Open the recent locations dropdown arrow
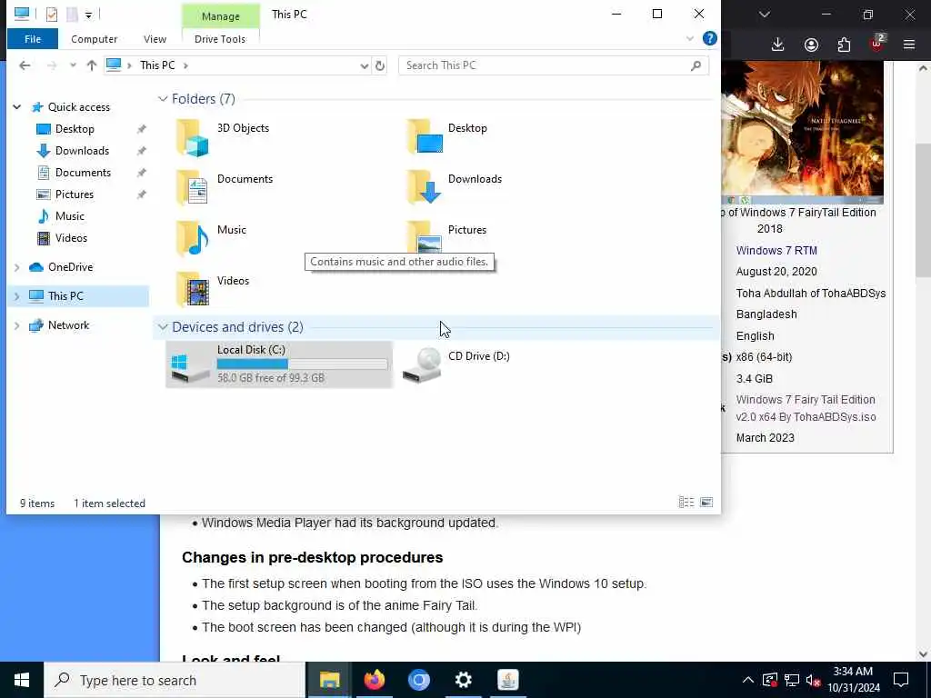Screen dimensions: 931x698 pos(73,65)
